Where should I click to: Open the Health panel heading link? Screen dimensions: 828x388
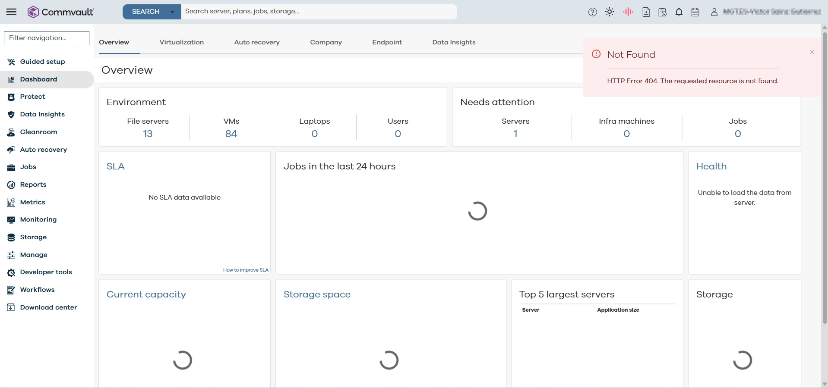(711, 166)
